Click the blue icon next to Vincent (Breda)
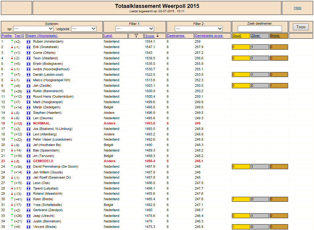The image size is (314, 230). point(29,227)
